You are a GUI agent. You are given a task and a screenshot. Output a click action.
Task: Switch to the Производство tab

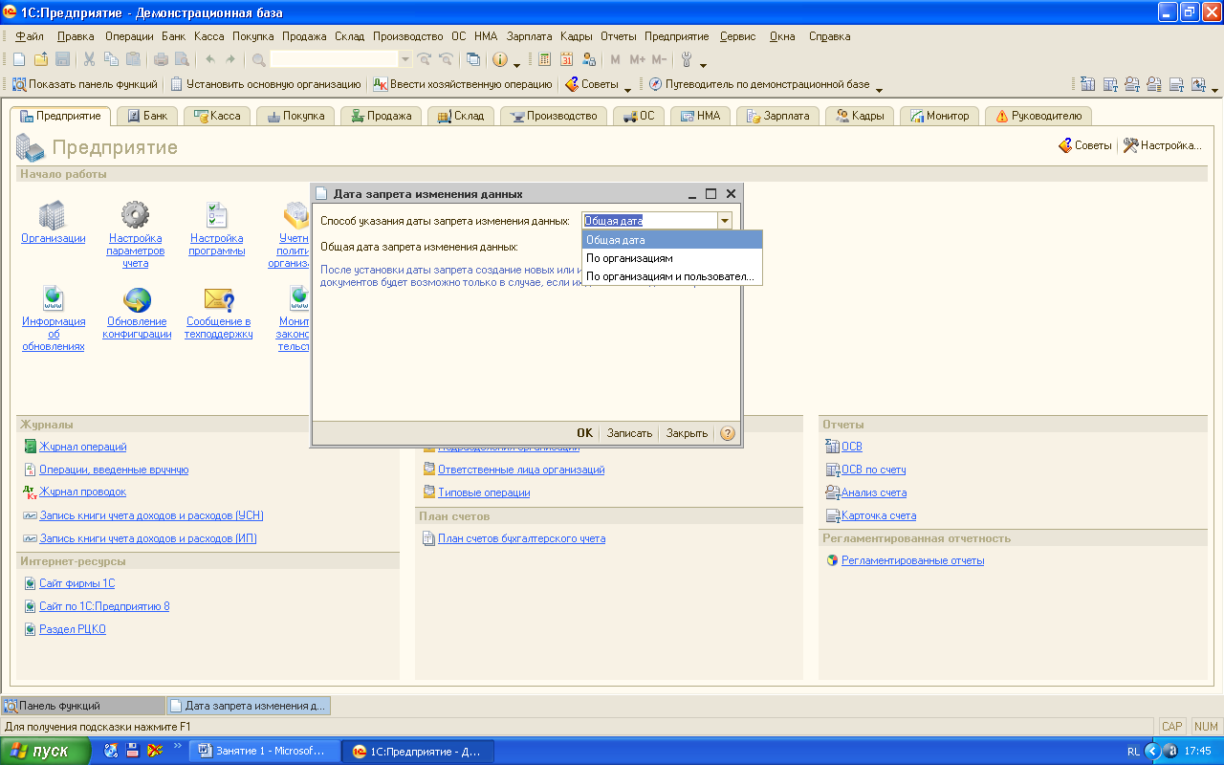point(555,116)
